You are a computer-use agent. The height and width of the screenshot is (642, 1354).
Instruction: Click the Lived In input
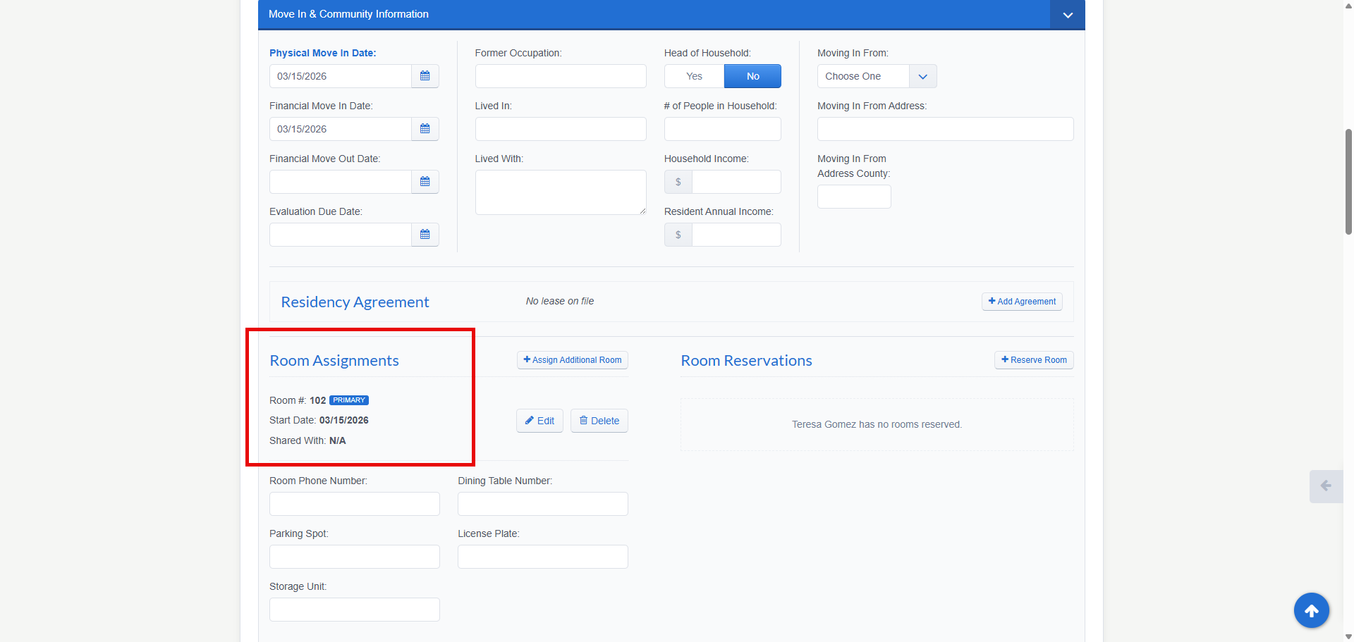[561, 129]
